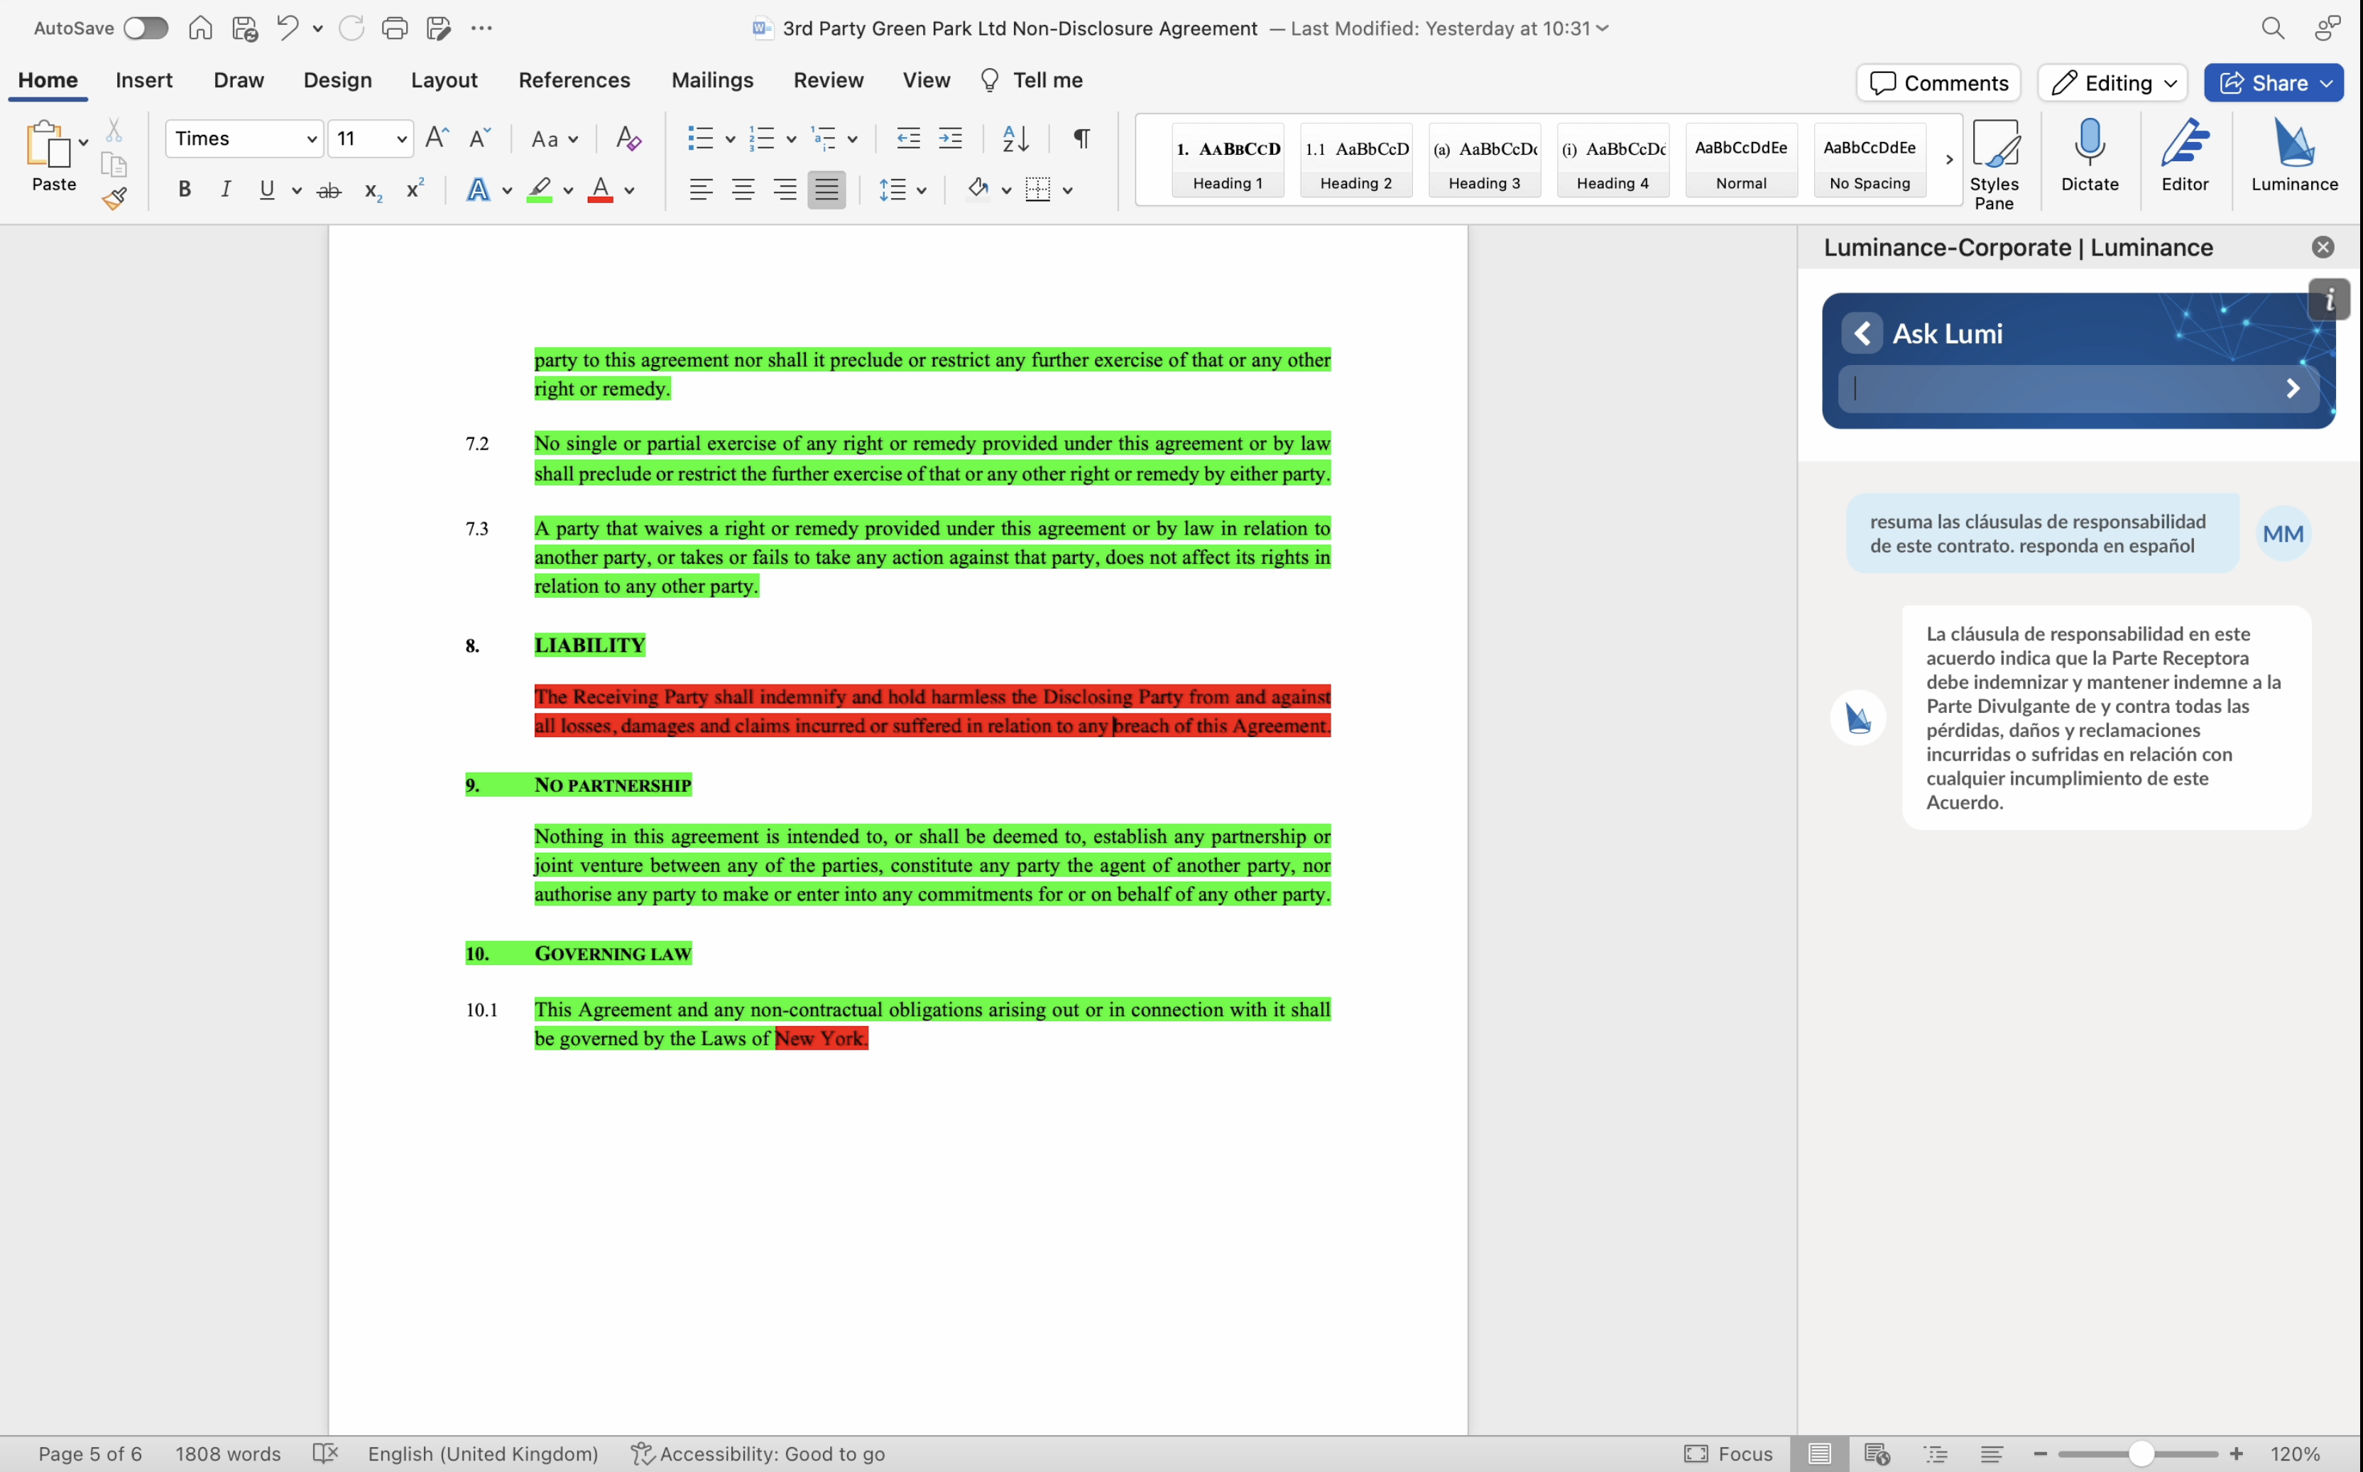Go back from Ask Lumi panel

click(x=1862, y=333)
